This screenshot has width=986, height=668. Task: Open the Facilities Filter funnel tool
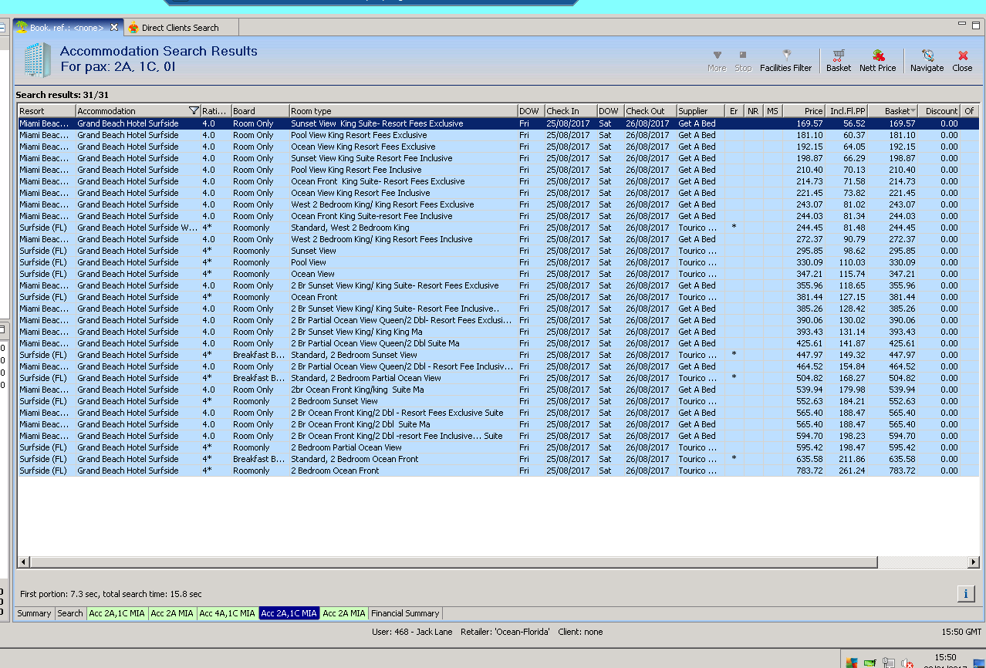click(785, 56)
